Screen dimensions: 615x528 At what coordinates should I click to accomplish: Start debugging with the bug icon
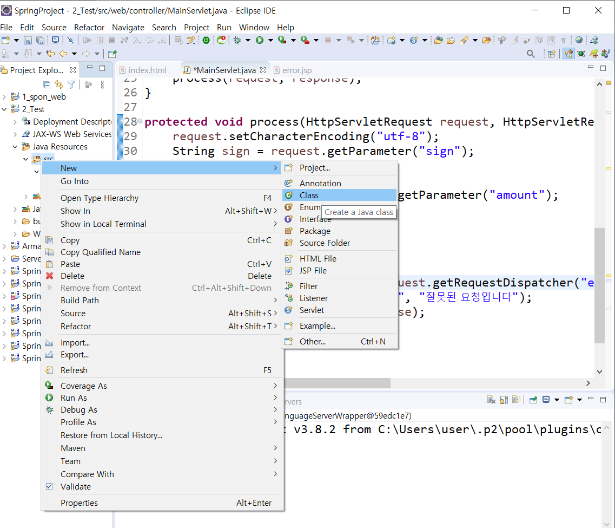click(237, 40)
